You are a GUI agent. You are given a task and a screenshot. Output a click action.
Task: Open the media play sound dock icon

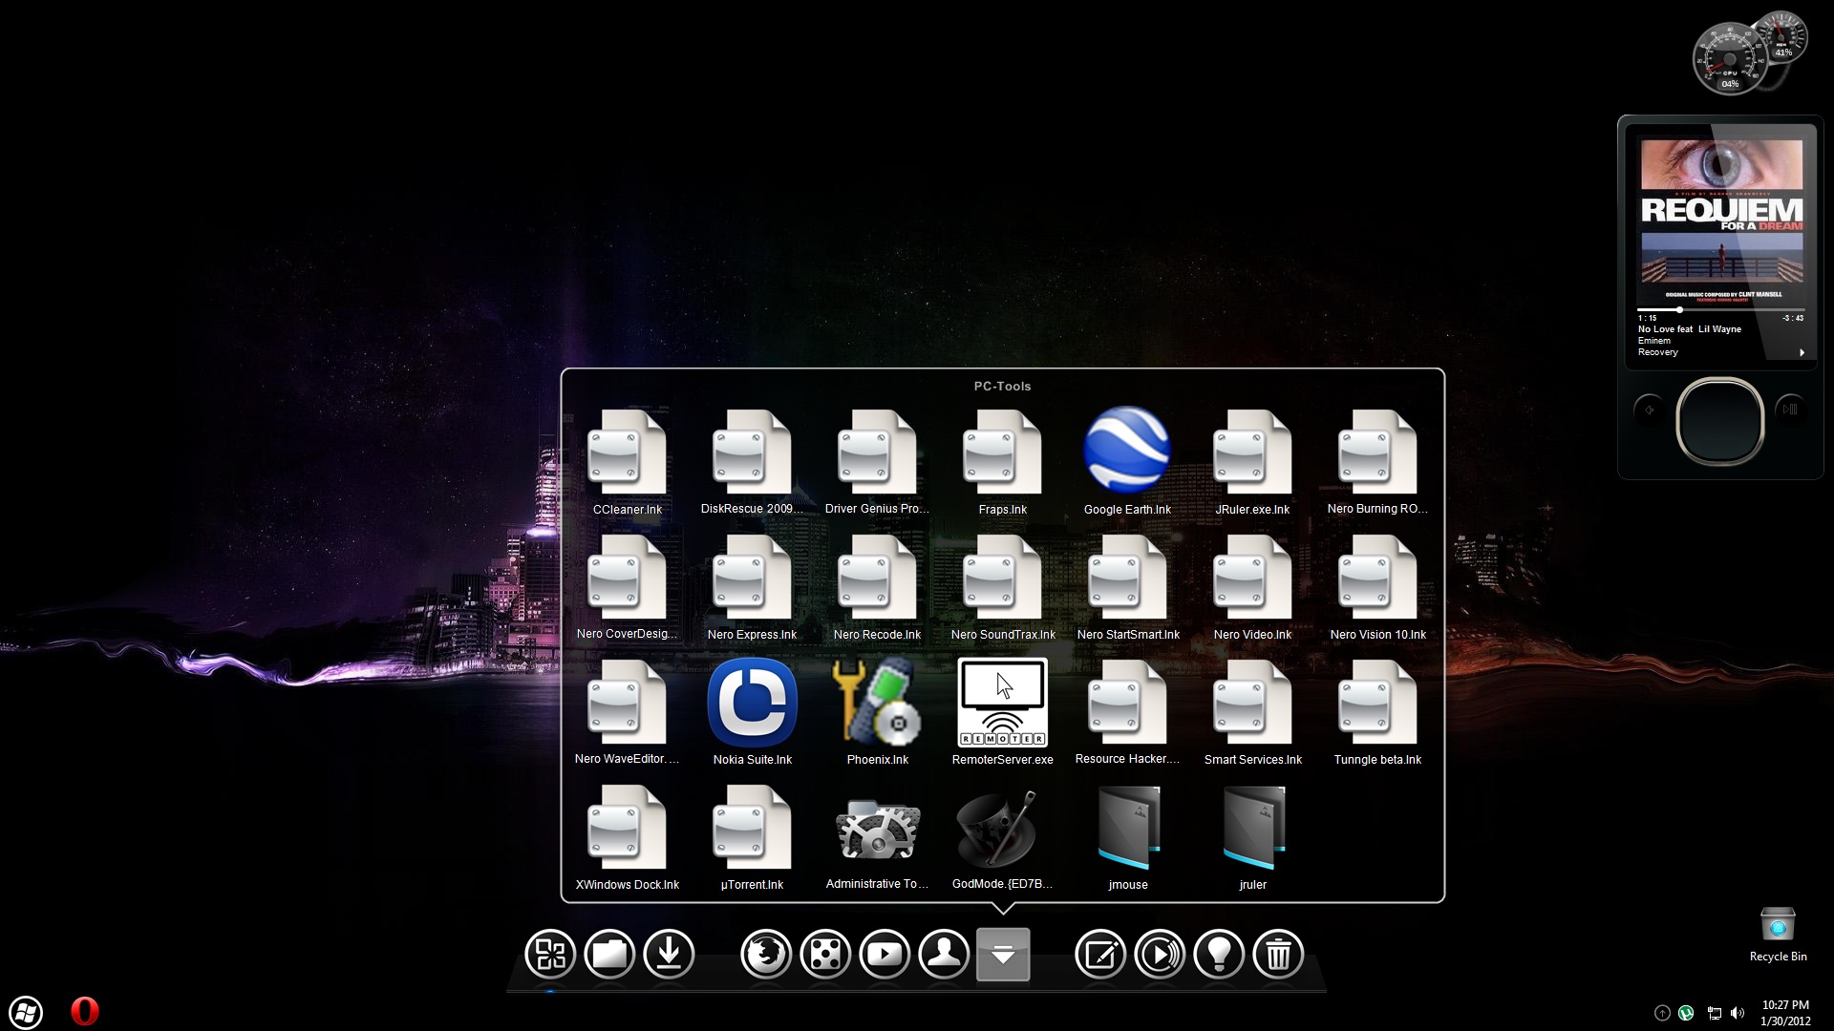[1160, 954]
